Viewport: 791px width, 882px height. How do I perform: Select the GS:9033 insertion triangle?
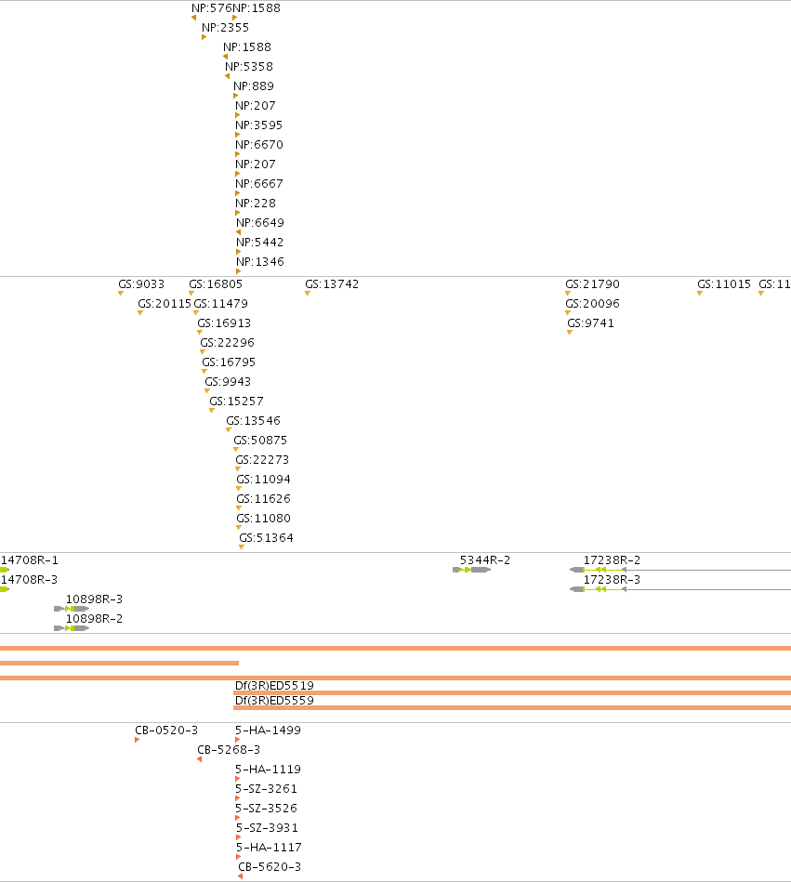click(x=121, y=293)
